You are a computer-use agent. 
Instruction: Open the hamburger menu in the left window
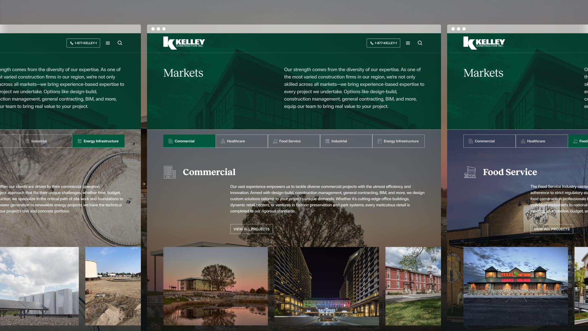coord(108,43)
